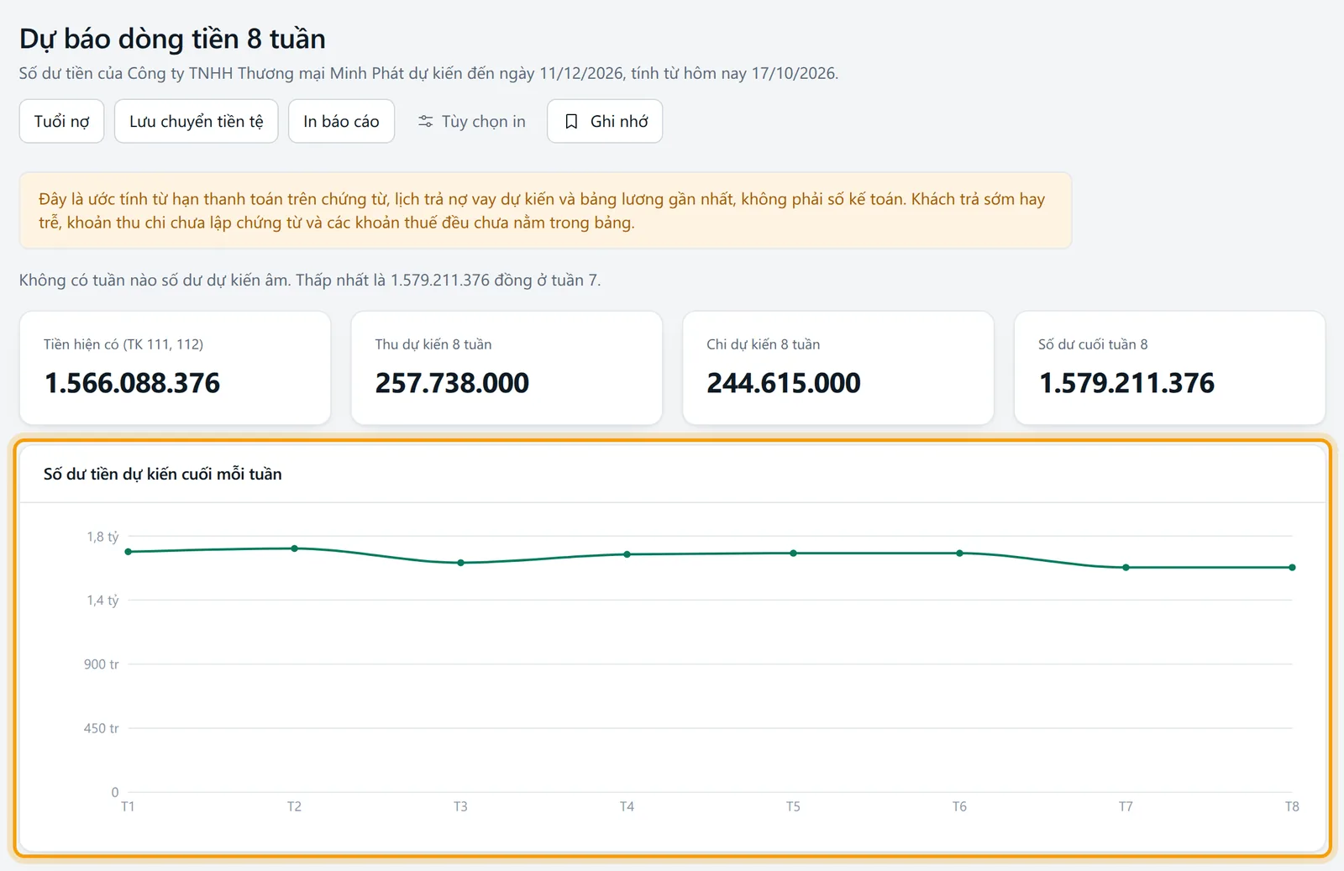Click the page heading Dự báo dòng tiền
Image resolution: width=1344 pixels, height=871 pixels.
pyautogui.click(x=172, y=39)
